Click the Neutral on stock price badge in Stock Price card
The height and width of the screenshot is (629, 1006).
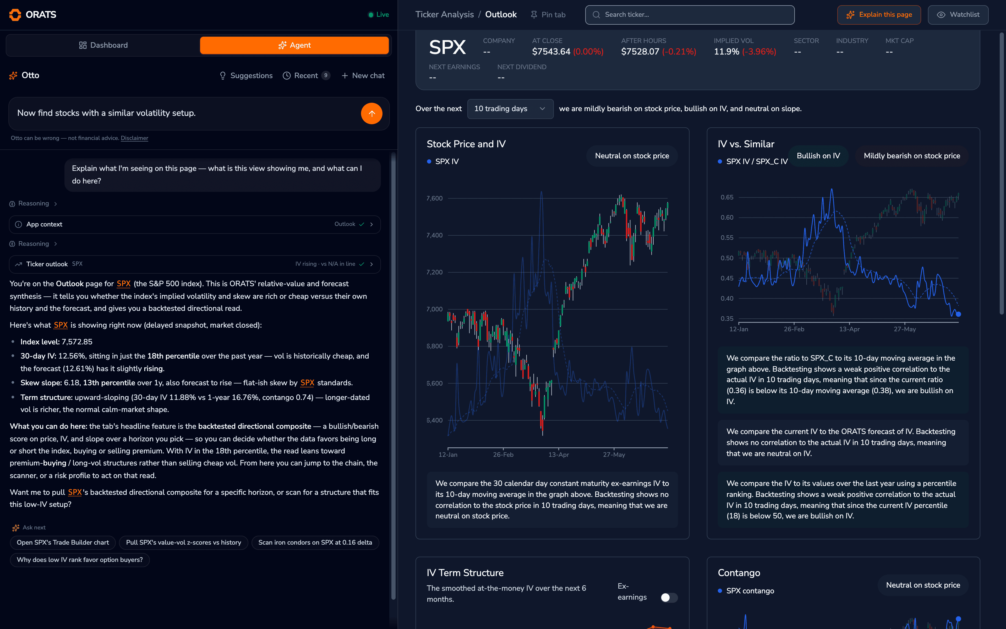point(632,156)
